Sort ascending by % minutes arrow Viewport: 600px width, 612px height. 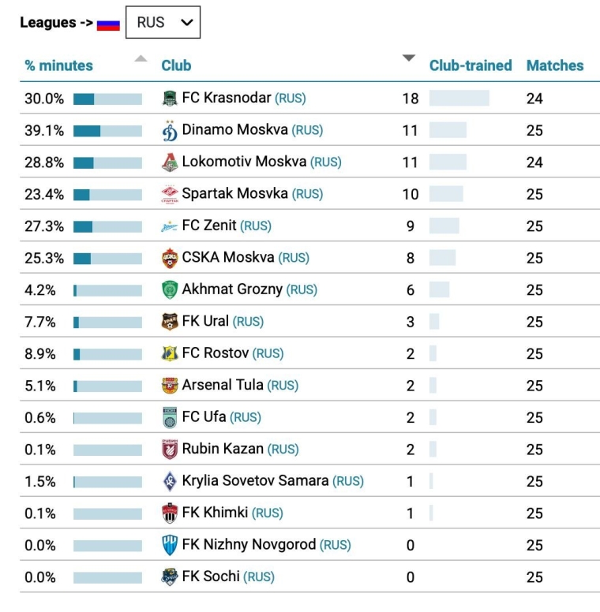tap(141, 58)
